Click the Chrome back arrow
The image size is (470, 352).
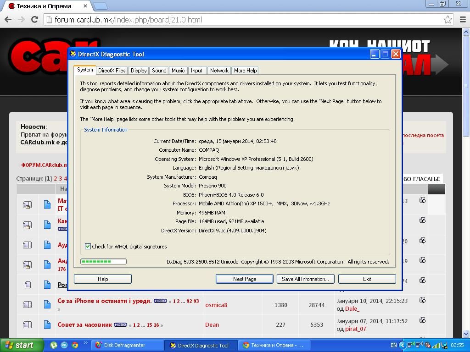click(x=8, y=19)
